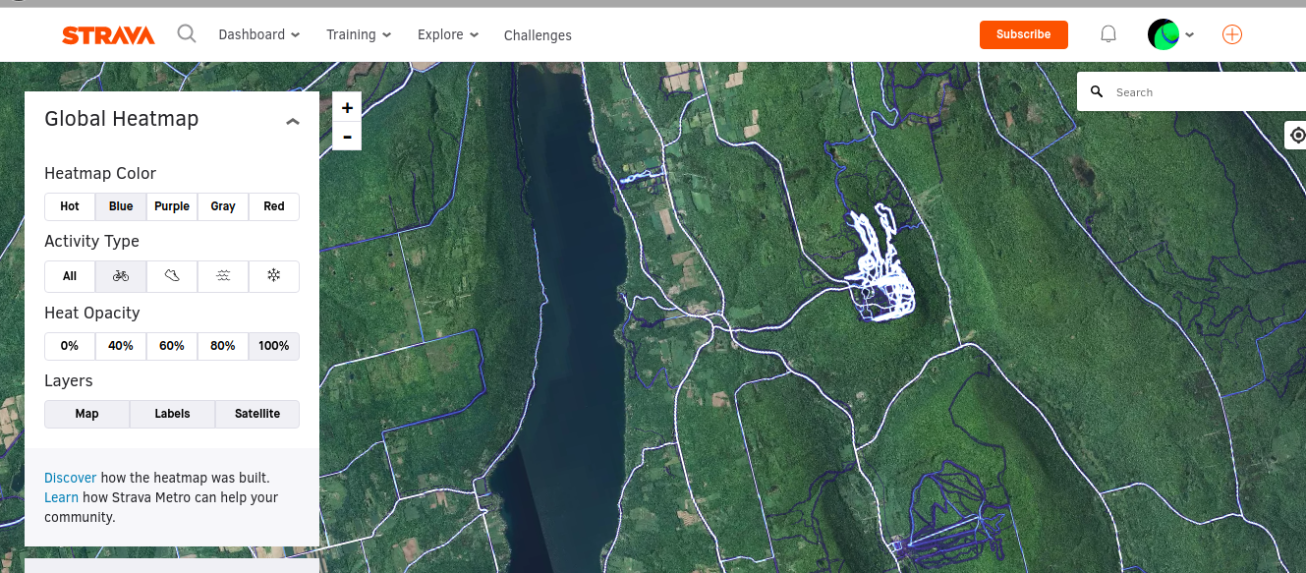Select the running shoe activity type icon
The height and width of the screenshot is (573, 1306).
click(x=172, y=276)
